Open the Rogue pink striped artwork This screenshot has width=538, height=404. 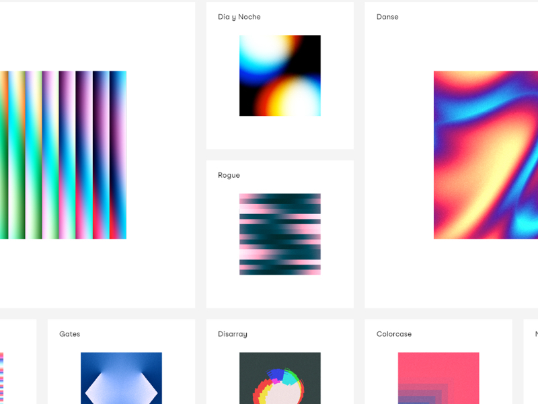(280, 234)
